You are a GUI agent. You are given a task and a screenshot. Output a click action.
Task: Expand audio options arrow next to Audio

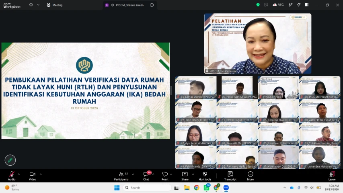[19, 174]
